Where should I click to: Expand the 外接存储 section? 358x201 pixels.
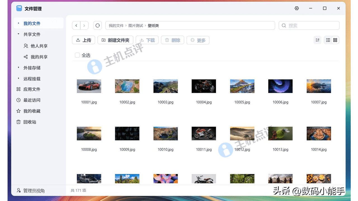pyautogui.click(x=18, y=68)
